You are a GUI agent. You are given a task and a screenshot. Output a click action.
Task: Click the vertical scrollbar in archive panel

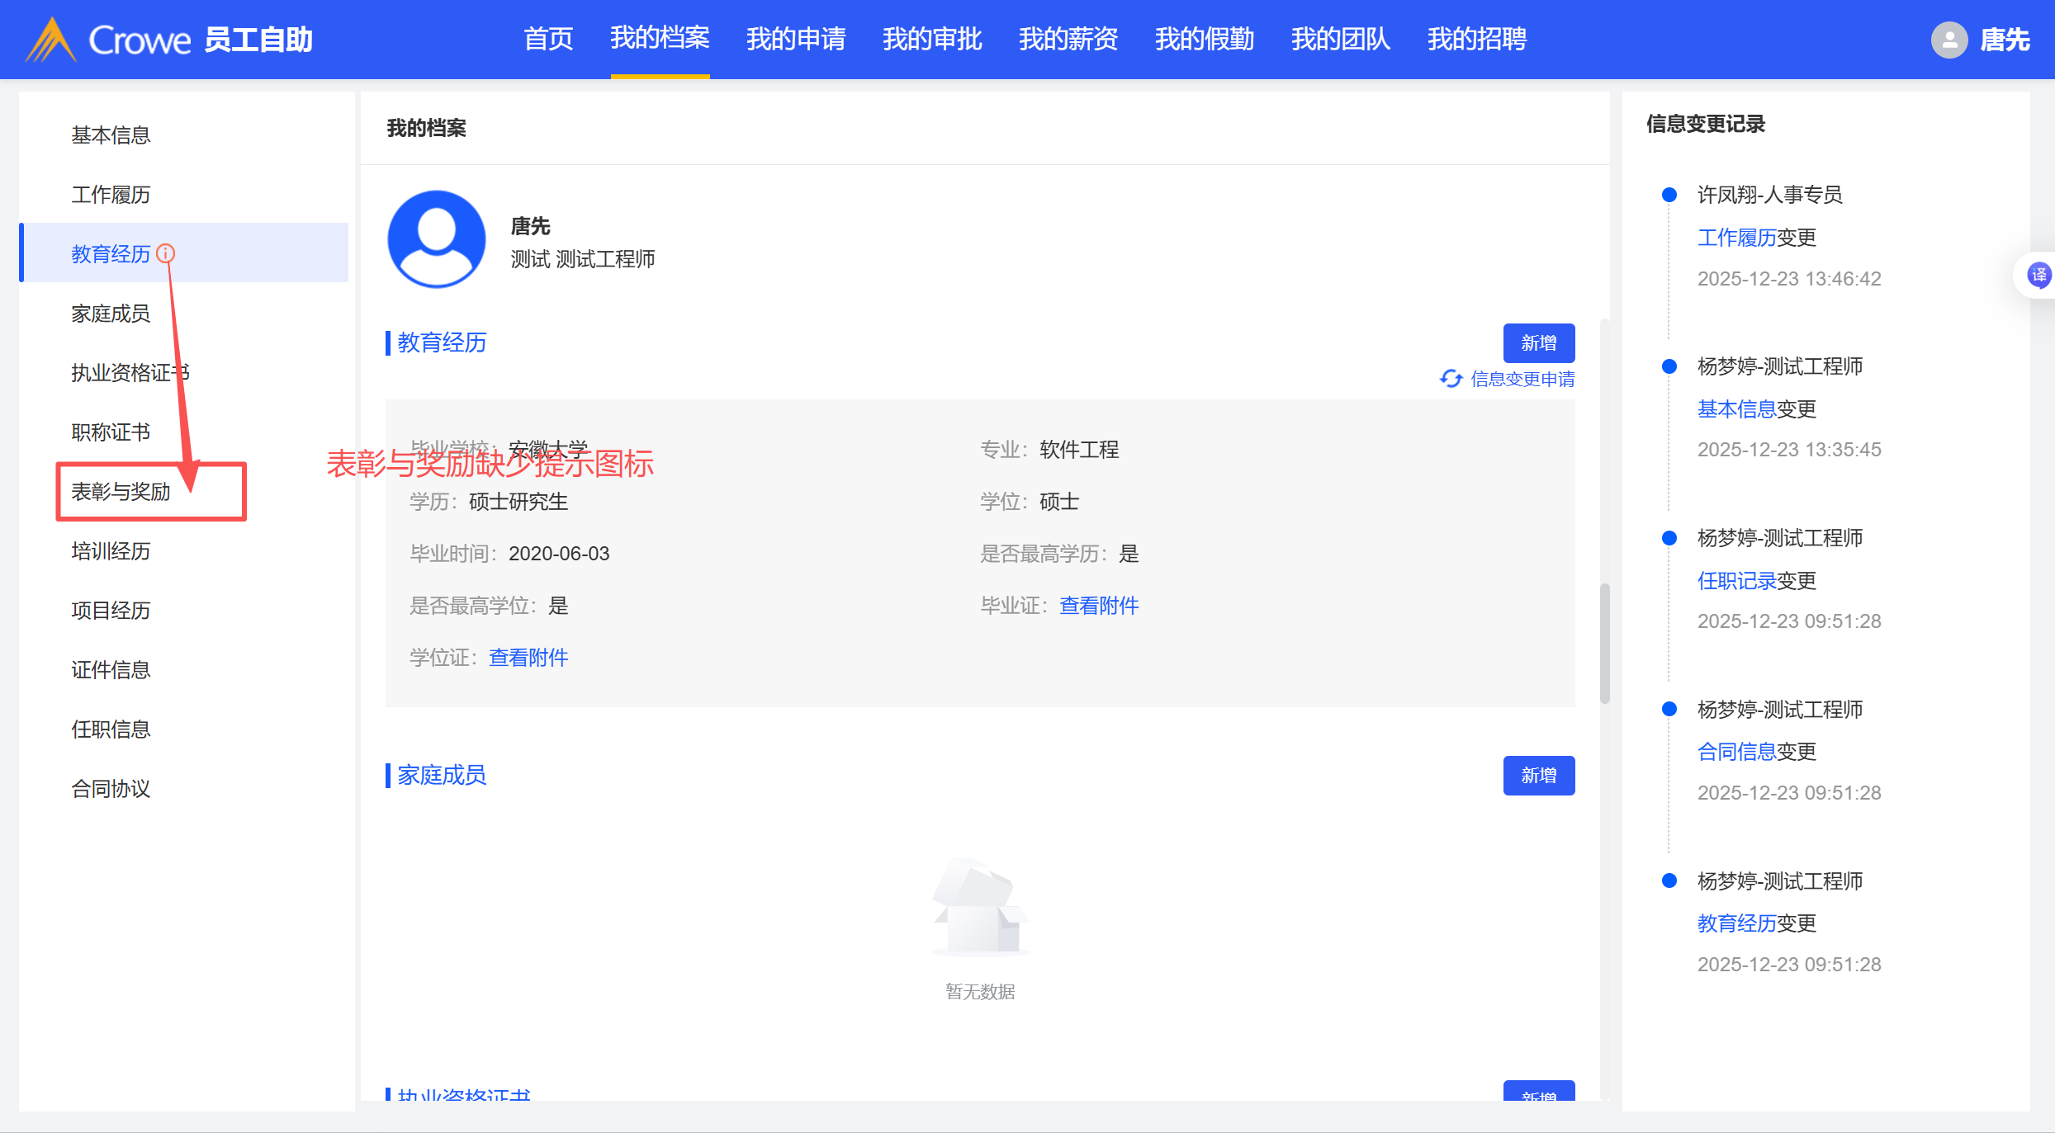[1604, 644]
